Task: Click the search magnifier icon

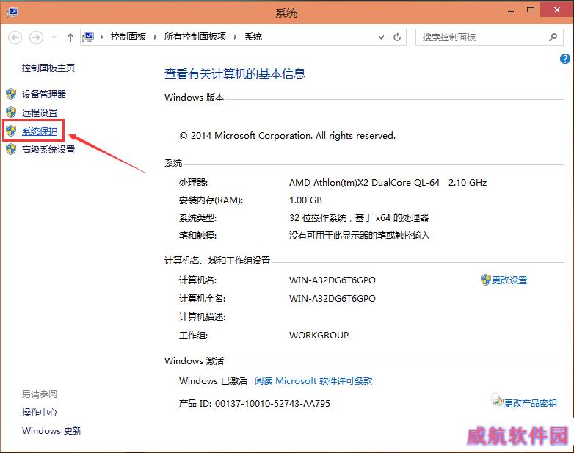Action: (x=553, y=37)
